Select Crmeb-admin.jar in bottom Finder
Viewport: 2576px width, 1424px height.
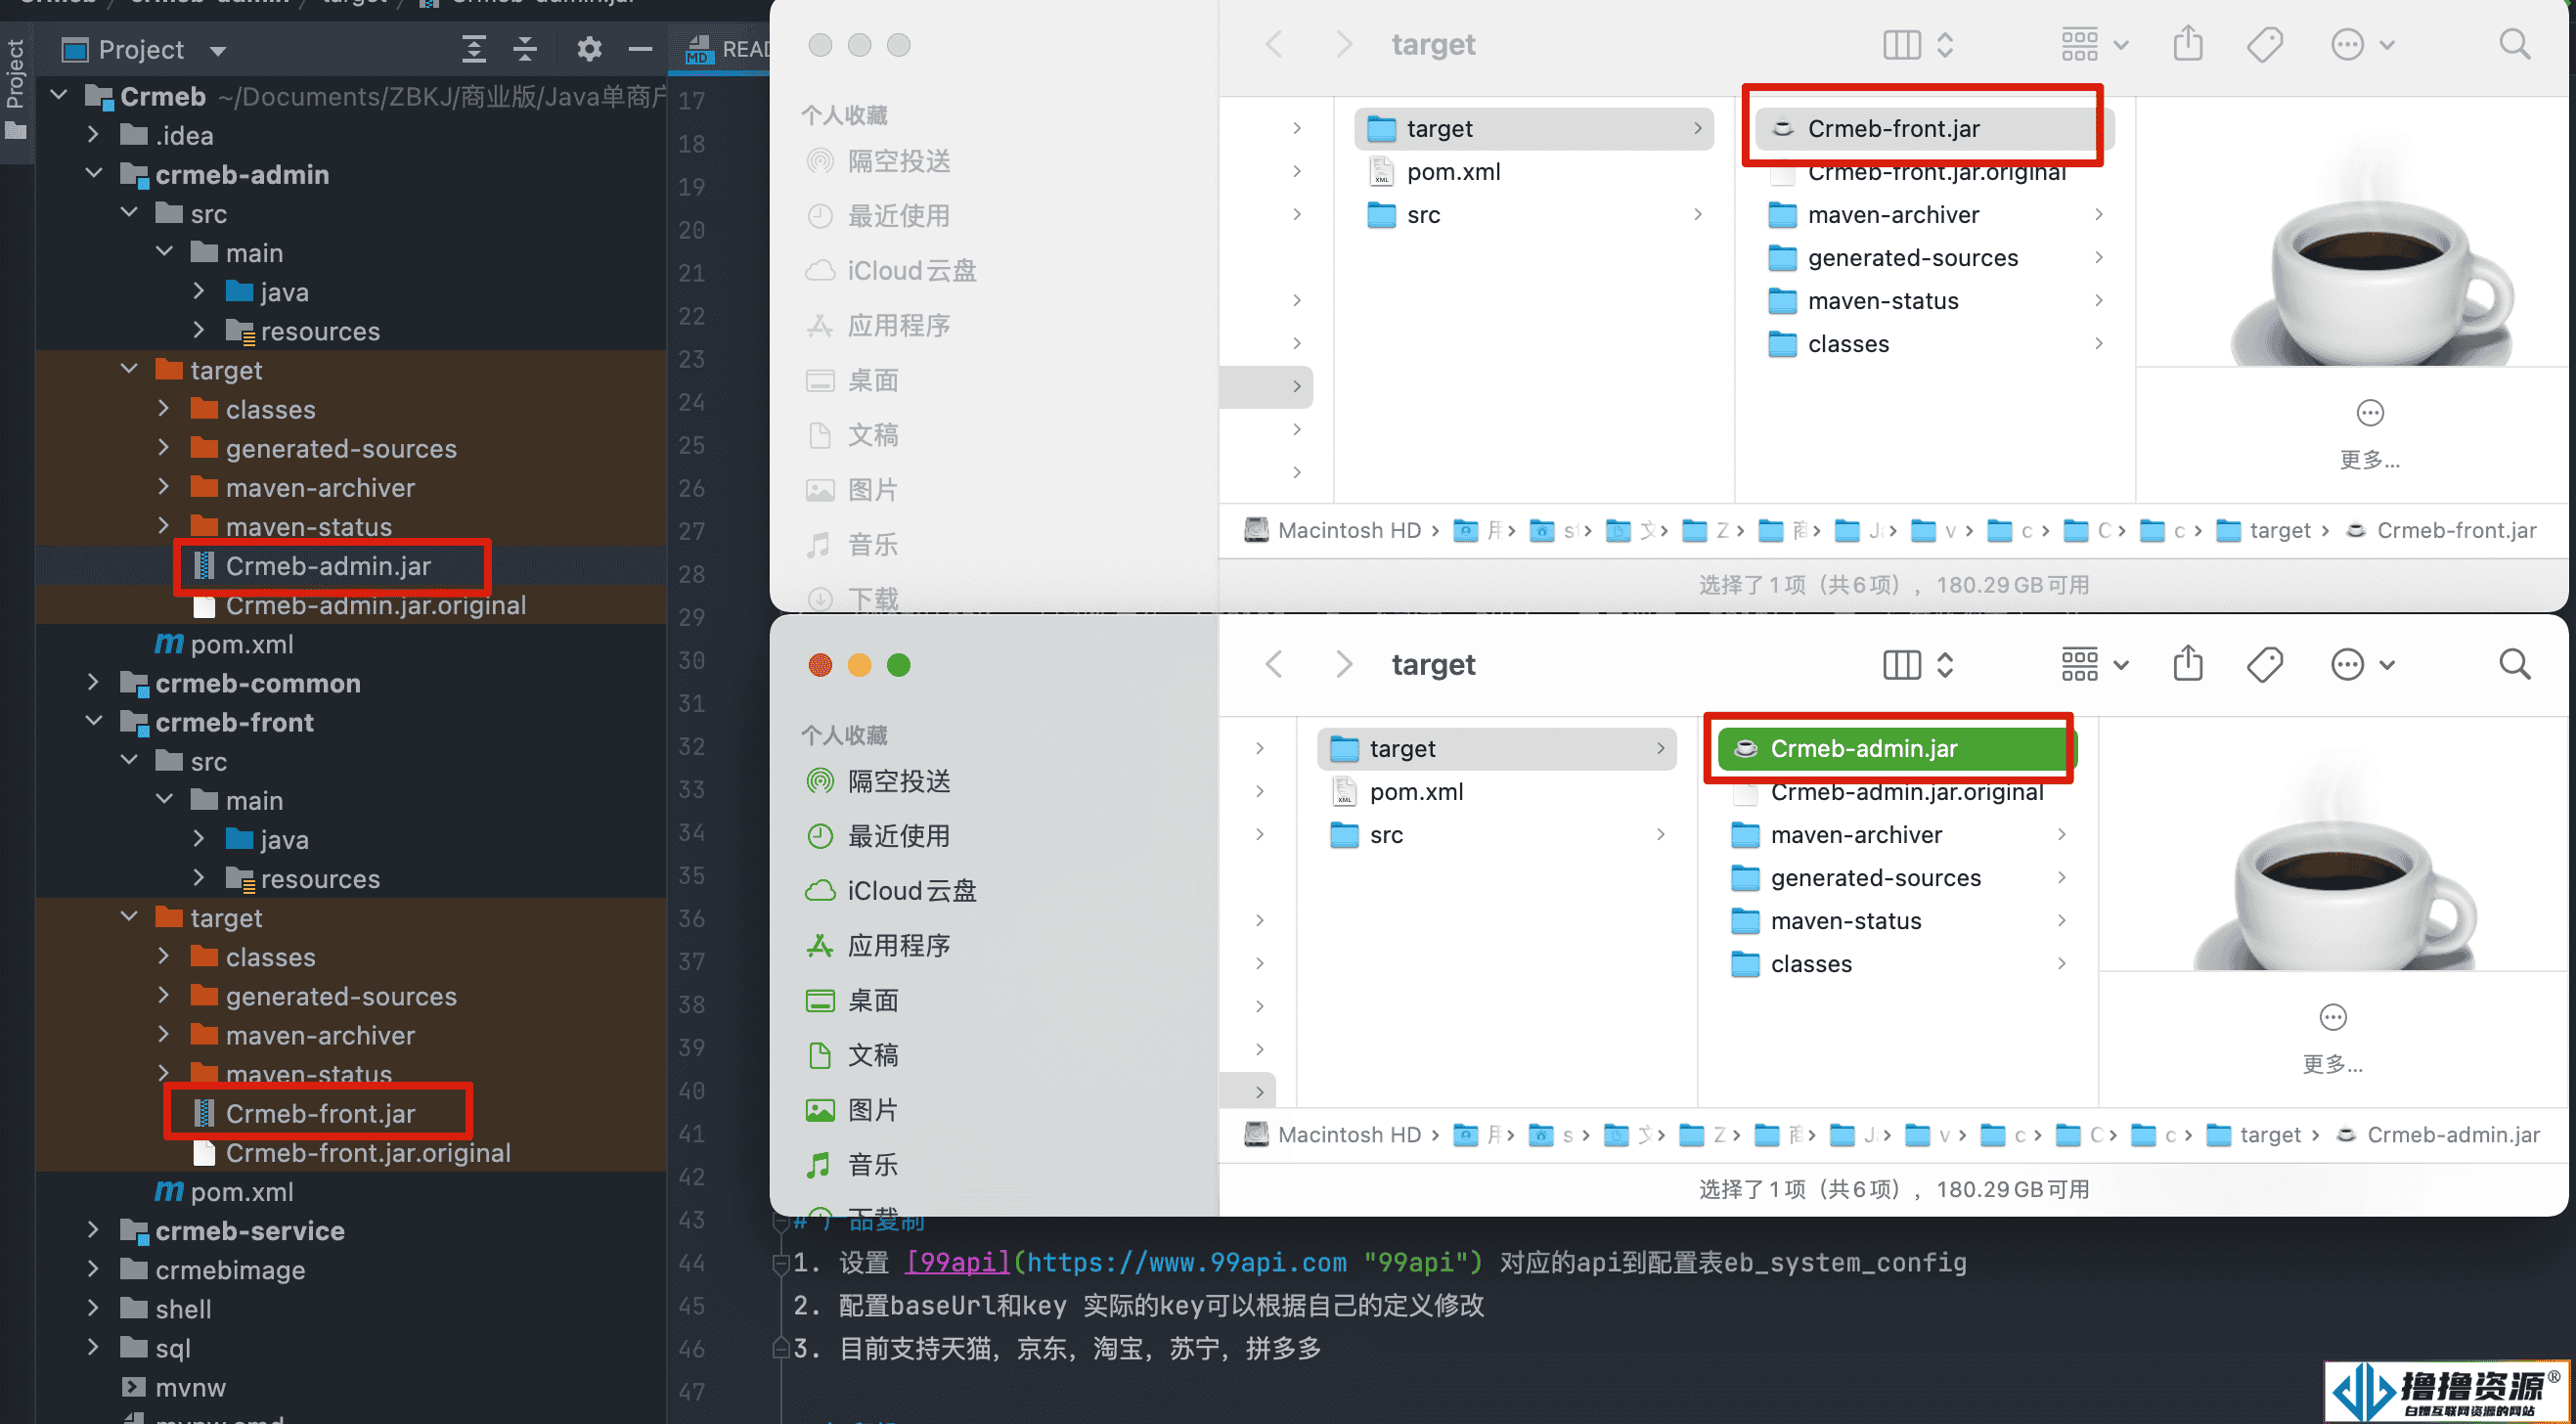click(1895, 748)
